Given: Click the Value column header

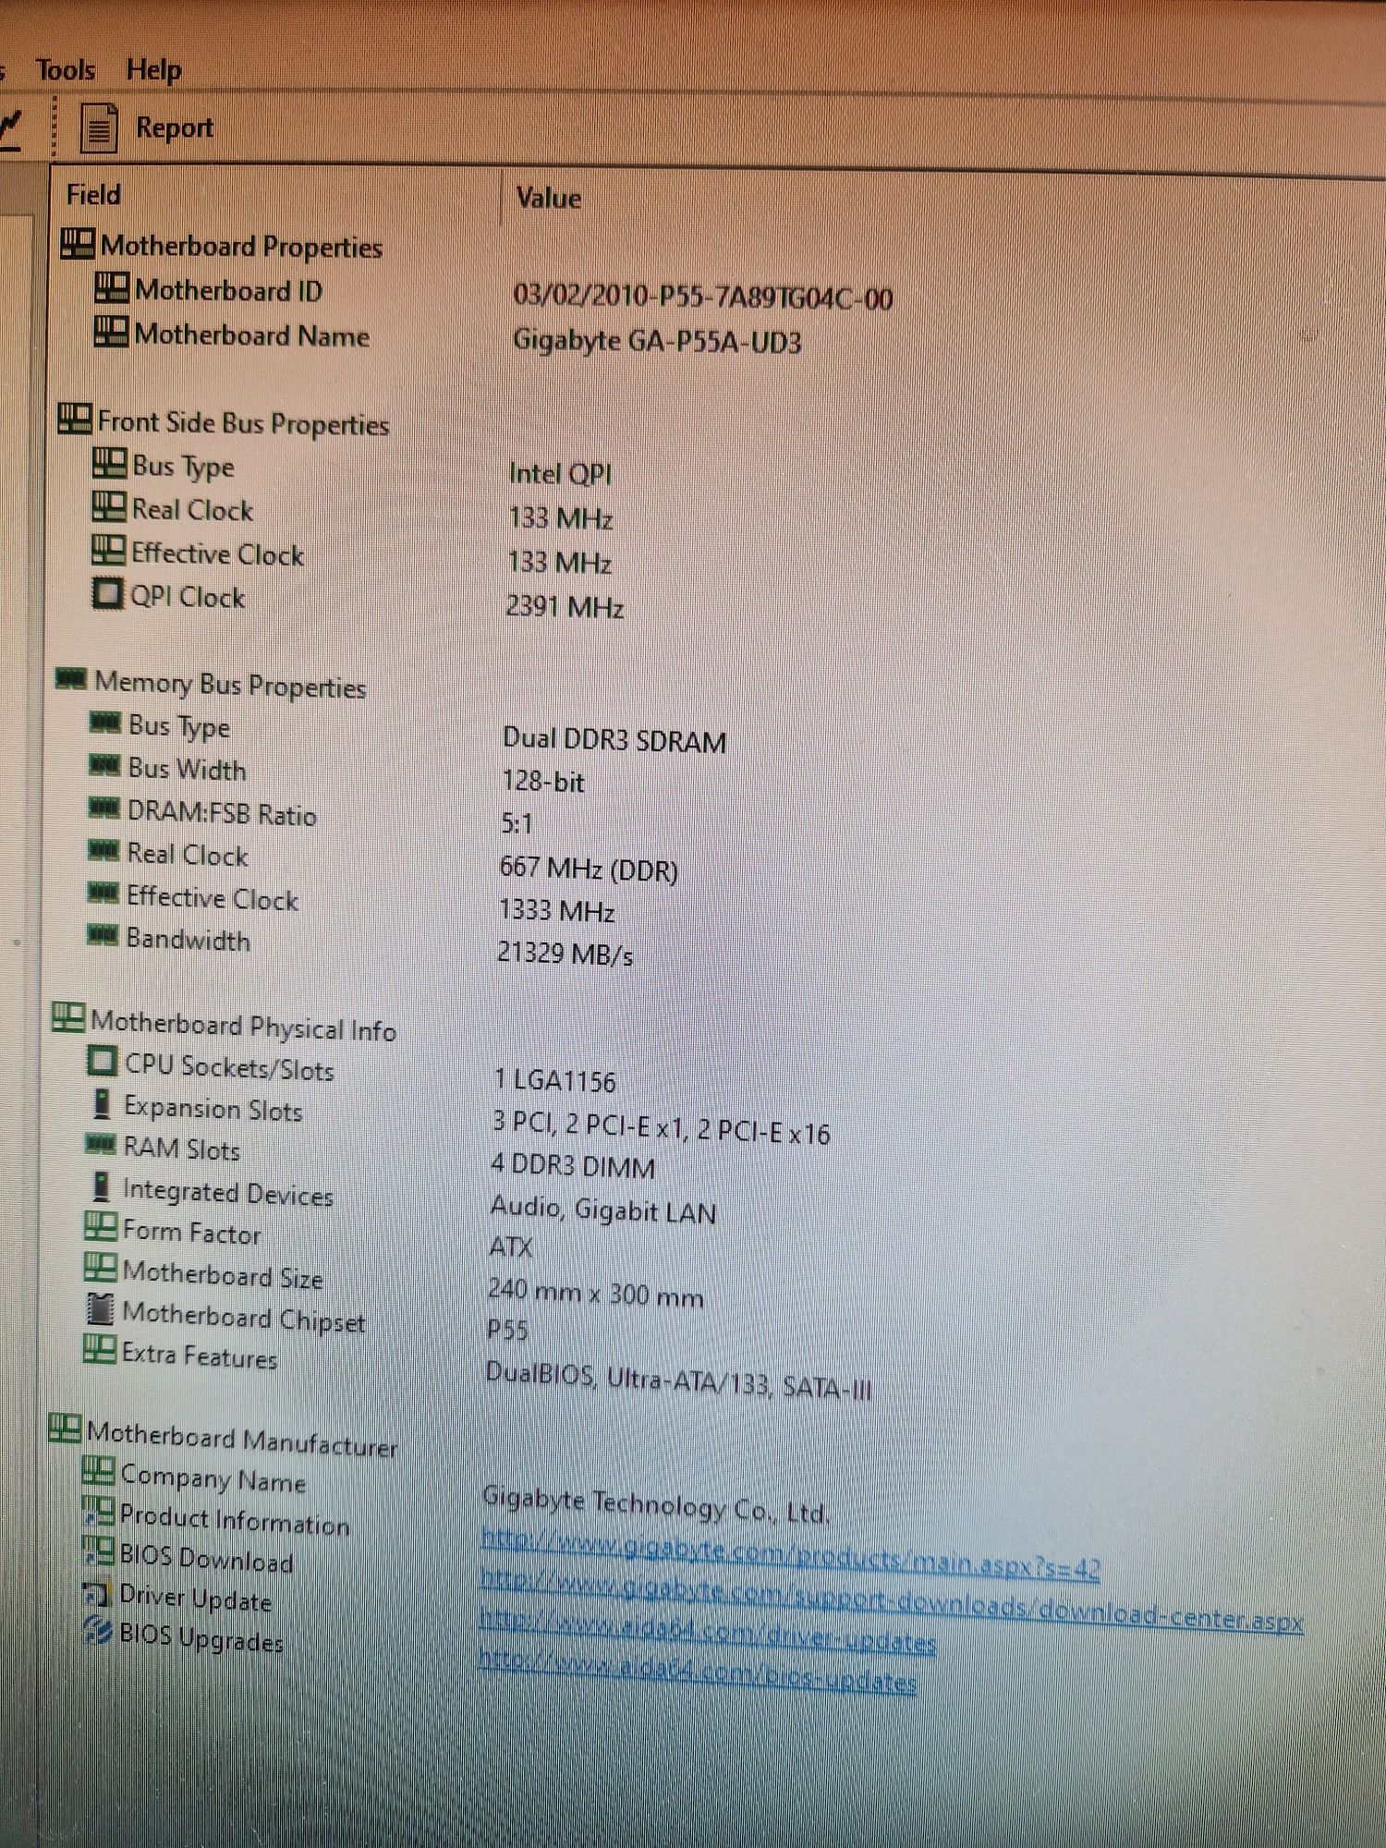Looking at the screenshot, I should [x=548, y=198].
